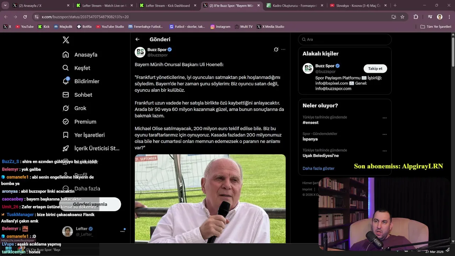Open the Multi TV bookmark folder
Image resolution: width=455 pixels, height=256 pixels.
point(244,27)
